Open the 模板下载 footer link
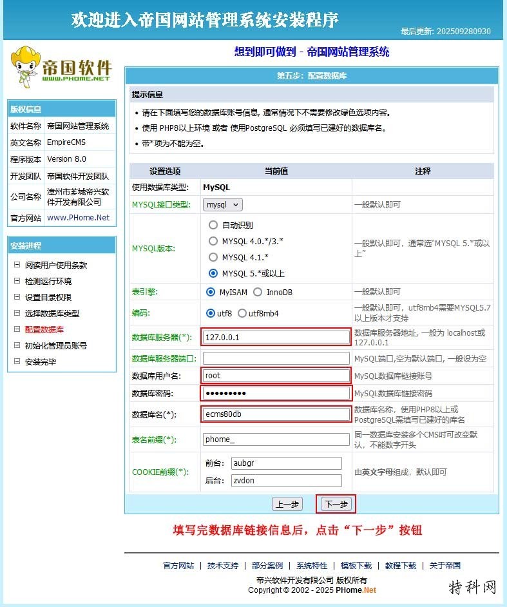Image resolution: width=507 pixels, height=607 pixels. tap(356, 566)
